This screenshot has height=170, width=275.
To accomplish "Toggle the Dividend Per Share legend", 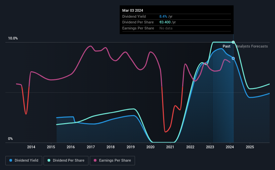I will point(66,161).
